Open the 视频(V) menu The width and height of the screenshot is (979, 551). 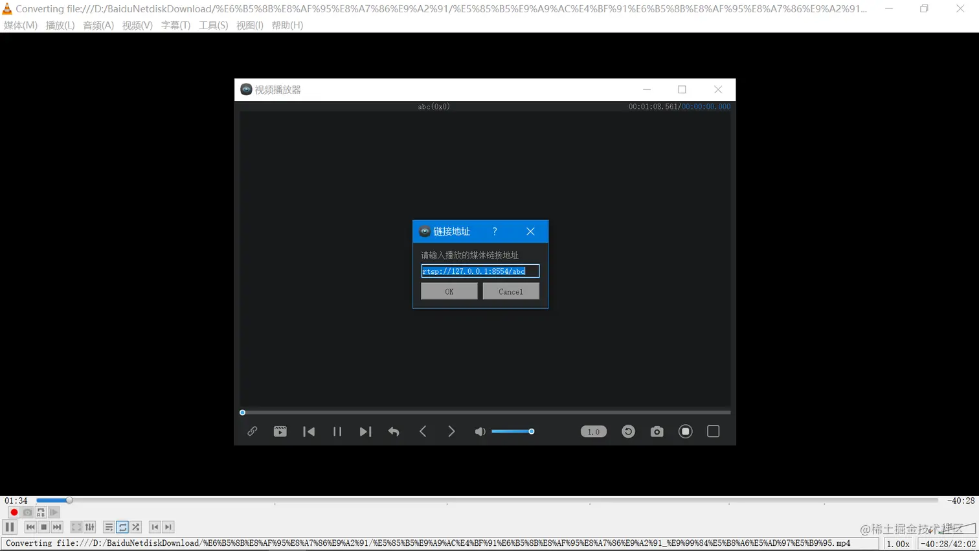(x=137, y=25)
